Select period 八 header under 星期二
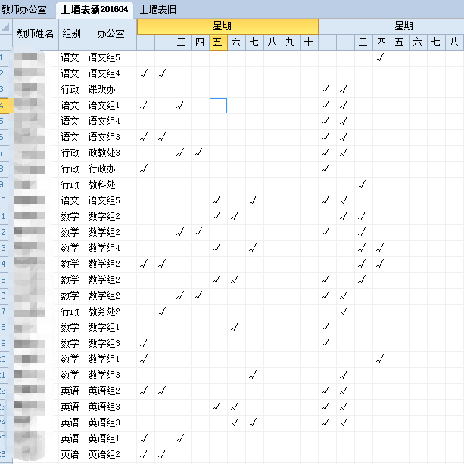The width and height of the screenshot is (464, 464). point(454,42)
